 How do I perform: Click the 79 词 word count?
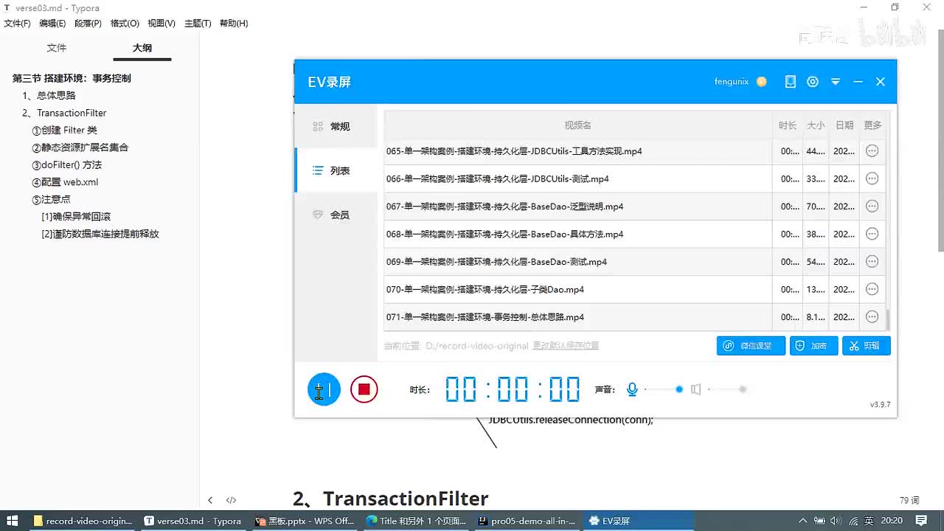pyautogui.click(x=909, y=500)
